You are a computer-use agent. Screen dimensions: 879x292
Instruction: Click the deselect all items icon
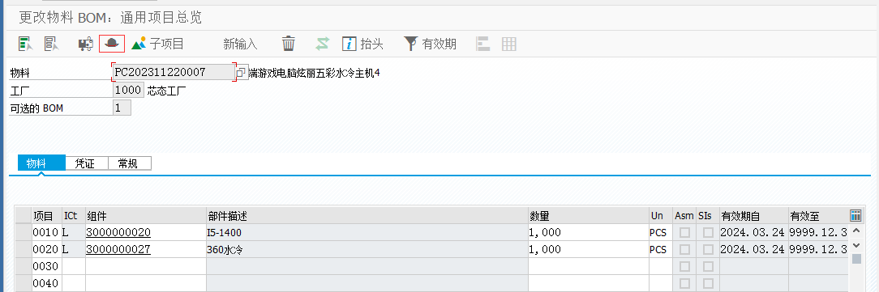52,44
